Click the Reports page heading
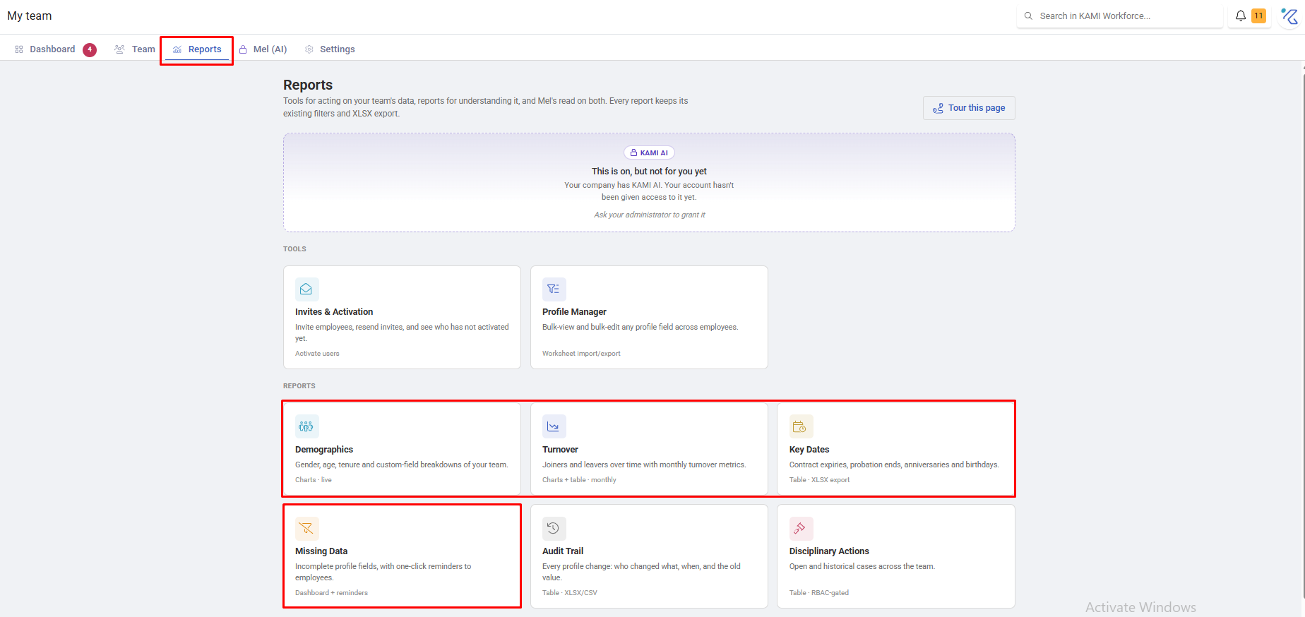Viewport: 1305px width, 617px height. click(x=308, y=85)
